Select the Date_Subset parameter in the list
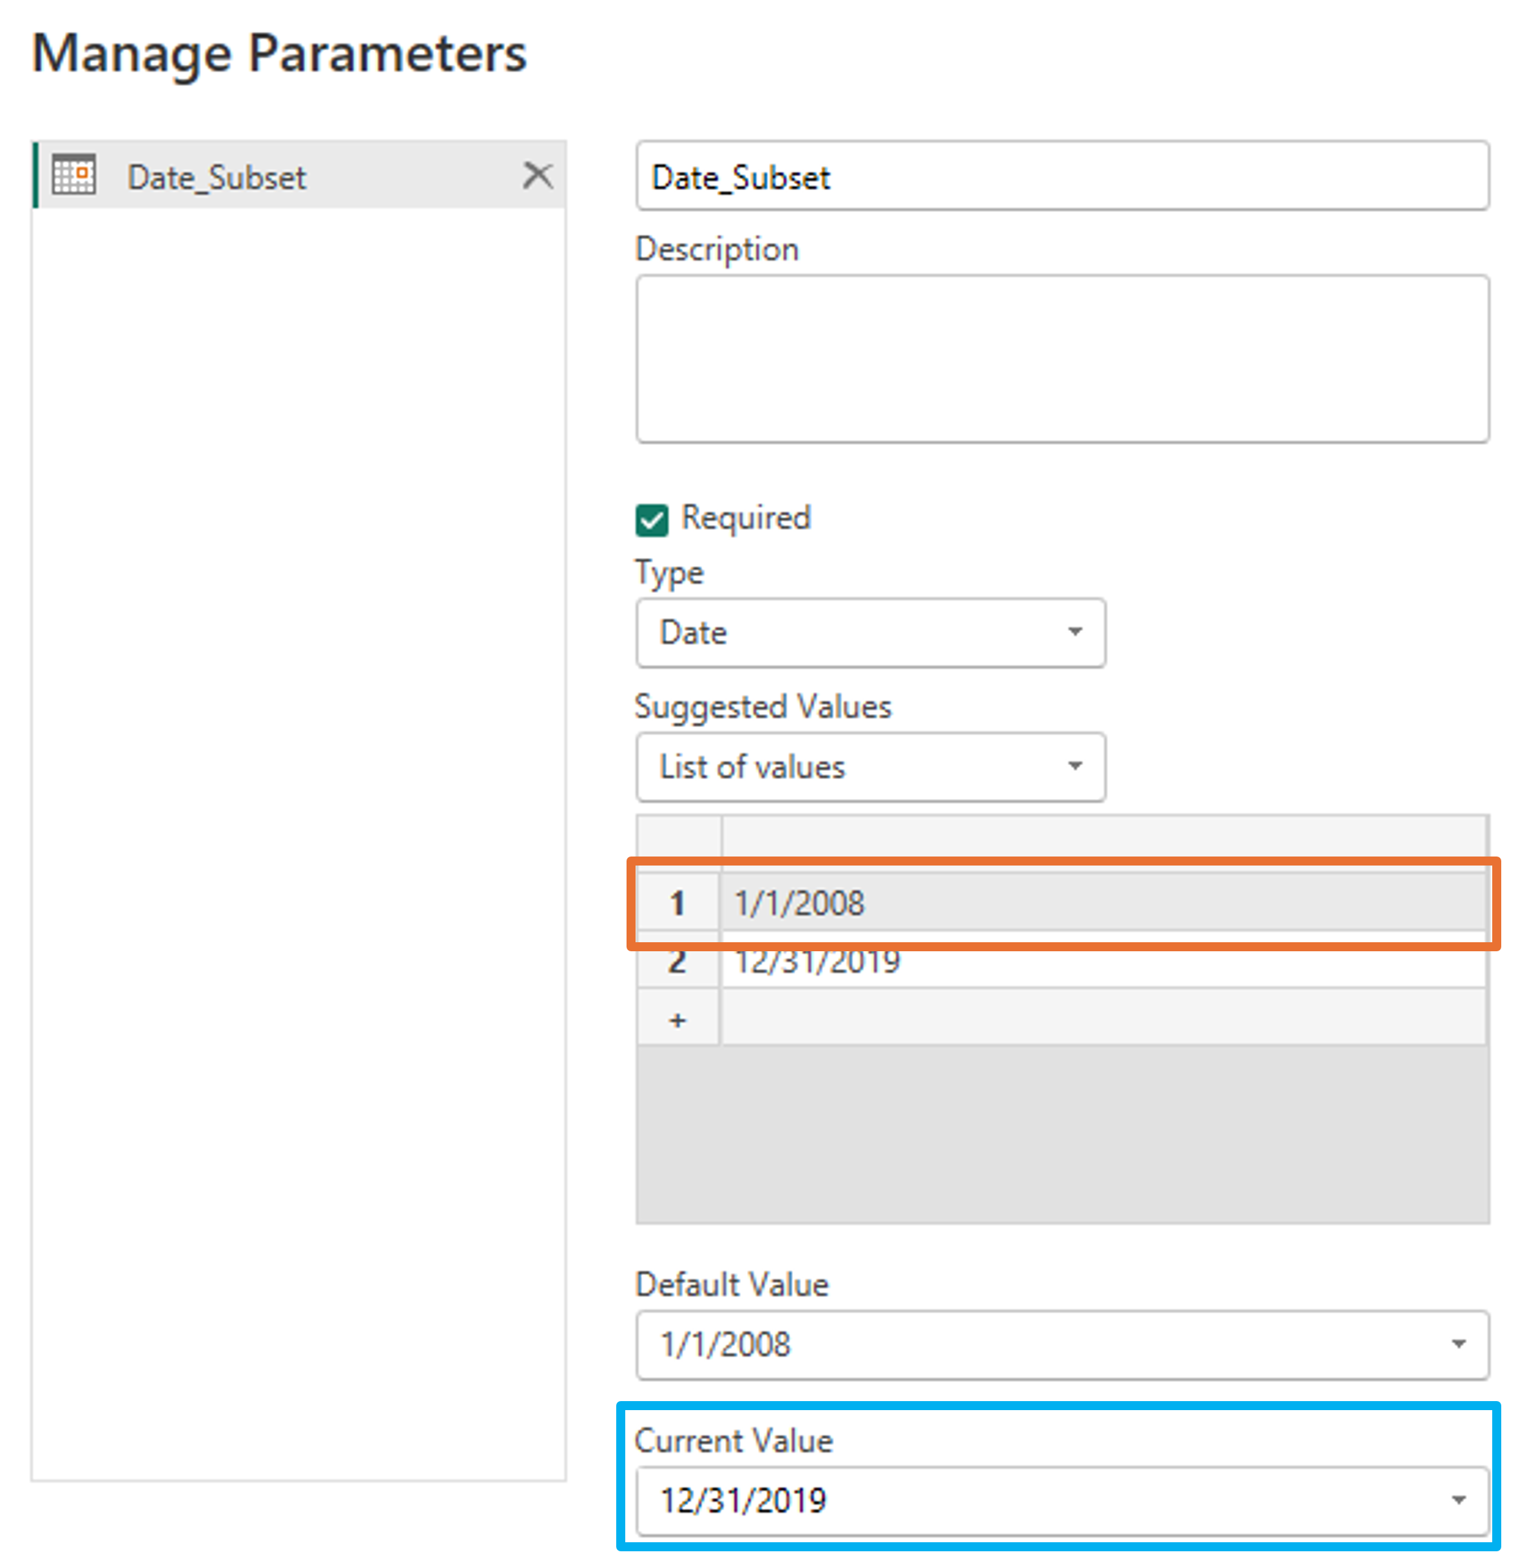The height and width of the screenshot is (1559, 1518). [x=299, y=175]
